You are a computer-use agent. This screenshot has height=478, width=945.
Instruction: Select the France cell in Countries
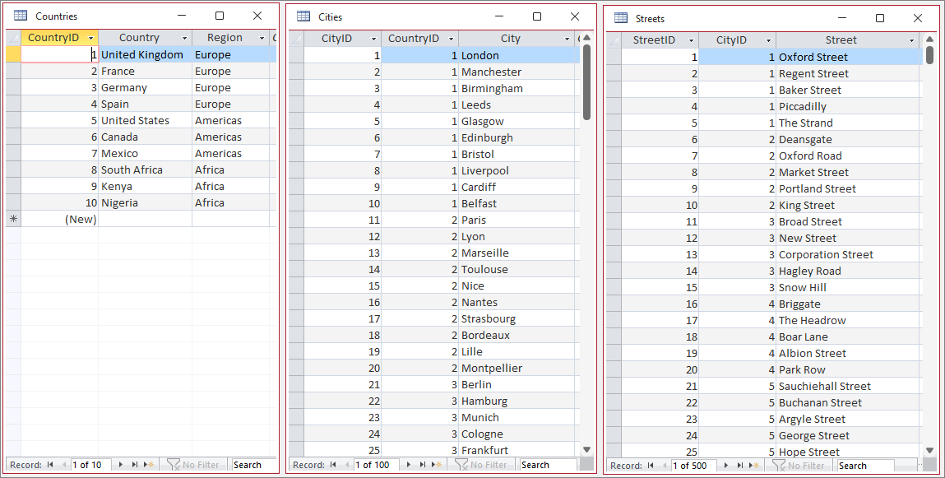[146, 71]
